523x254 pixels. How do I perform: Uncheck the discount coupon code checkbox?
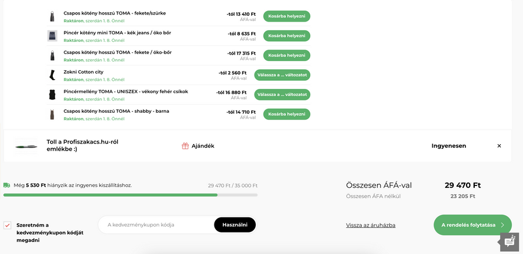point(8,226)
